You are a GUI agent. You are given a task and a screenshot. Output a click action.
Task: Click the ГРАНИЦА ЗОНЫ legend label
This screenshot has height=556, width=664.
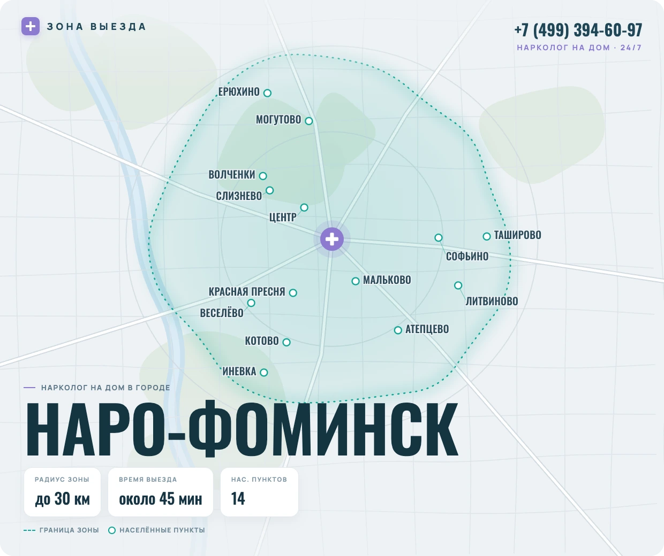69,530
